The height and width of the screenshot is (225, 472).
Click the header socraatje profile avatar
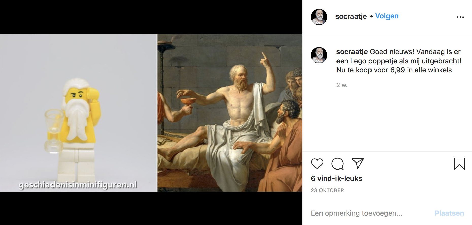tap(319, 17)
